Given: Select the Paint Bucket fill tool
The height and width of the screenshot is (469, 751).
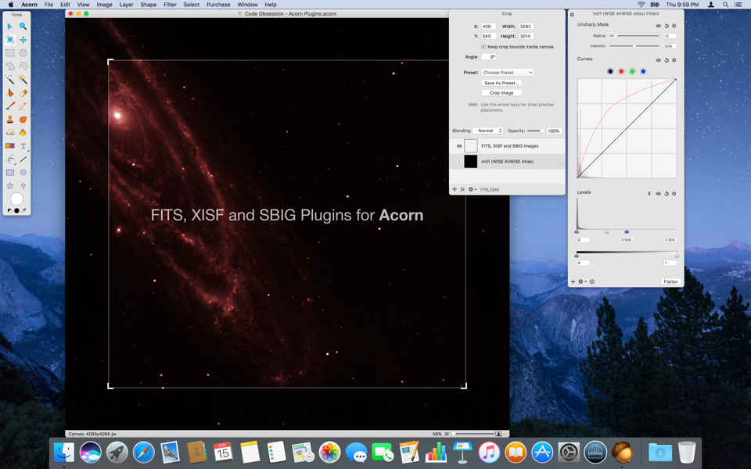Looking at the screenshot, I should tap(10, 93).
